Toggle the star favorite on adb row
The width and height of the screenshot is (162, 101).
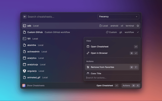(x=138, y=26)
